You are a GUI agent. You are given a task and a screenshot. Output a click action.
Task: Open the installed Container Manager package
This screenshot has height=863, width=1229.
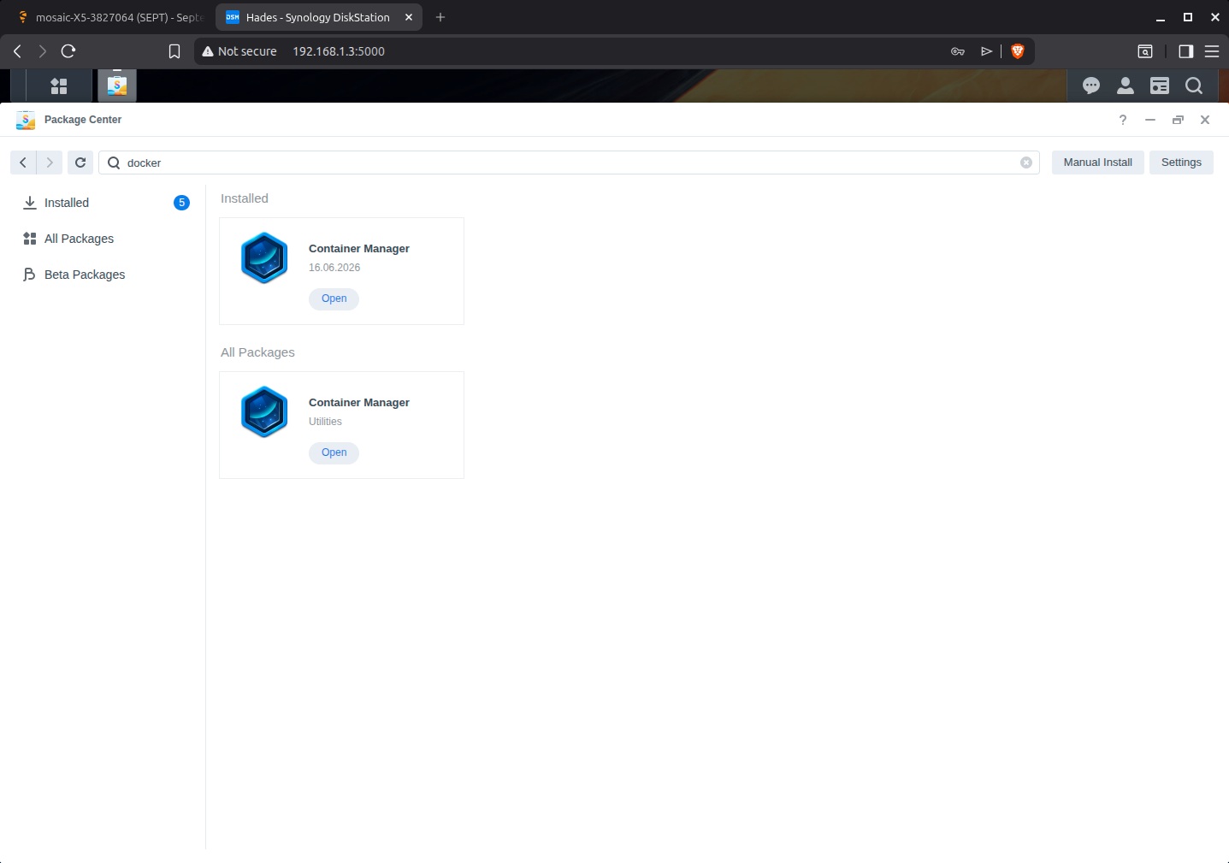tap(334, 299)
